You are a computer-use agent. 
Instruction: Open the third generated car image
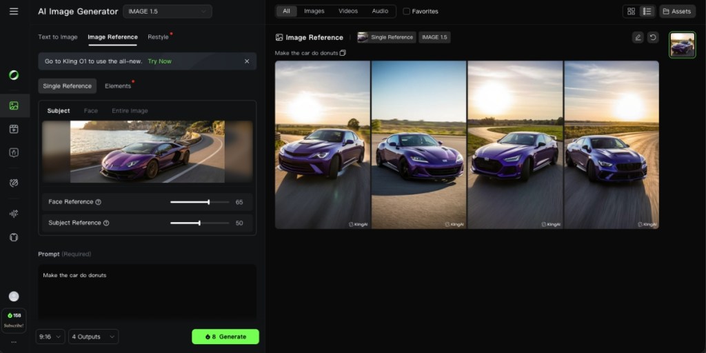(515, 145)
